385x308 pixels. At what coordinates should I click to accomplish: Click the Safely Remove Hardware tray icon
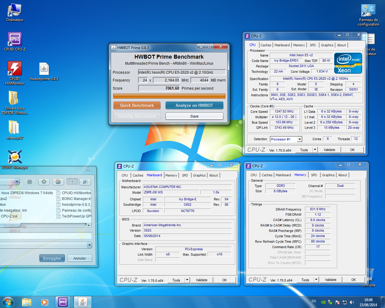(330, 302)
